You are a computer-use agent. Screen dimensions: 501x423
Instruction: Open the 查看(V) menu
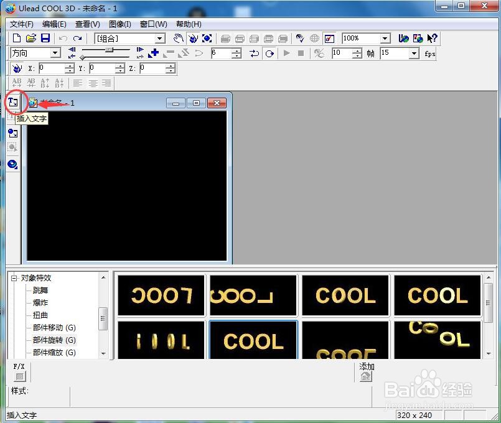(88, 24)
